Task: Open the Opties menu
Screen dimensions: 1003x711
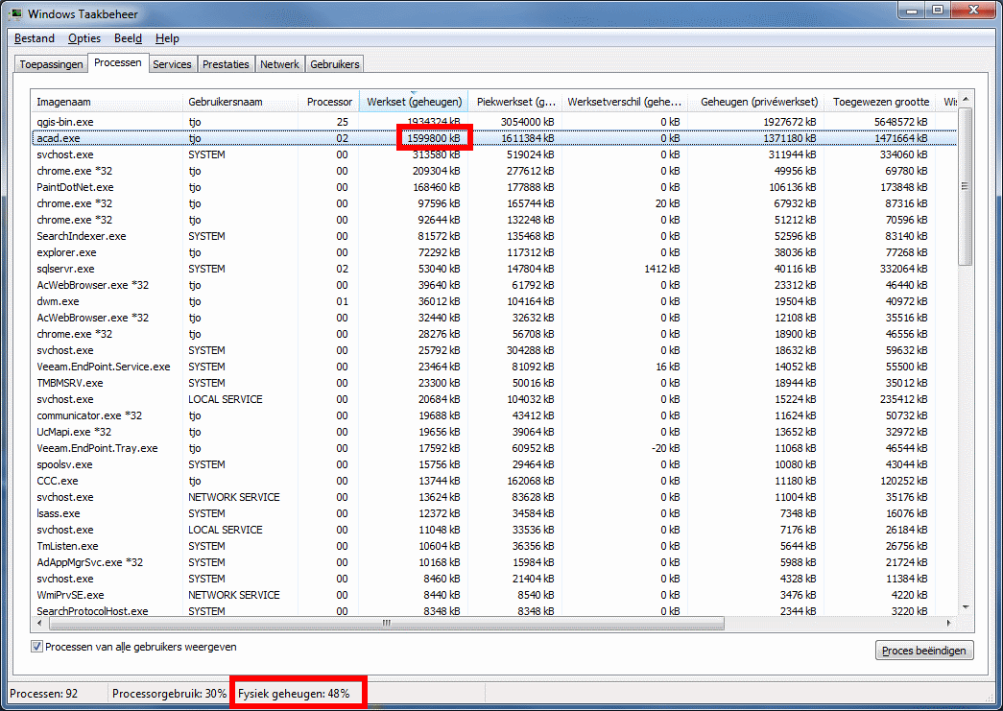Action: 84,38
